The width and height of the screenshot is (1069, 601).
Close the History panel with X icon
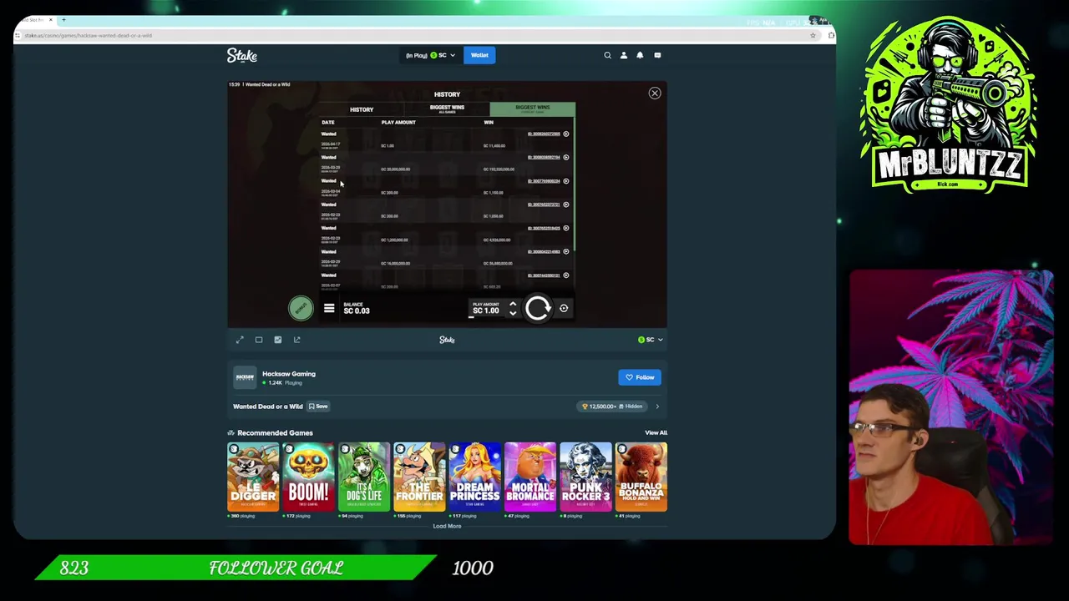click(x=655, y=93)
